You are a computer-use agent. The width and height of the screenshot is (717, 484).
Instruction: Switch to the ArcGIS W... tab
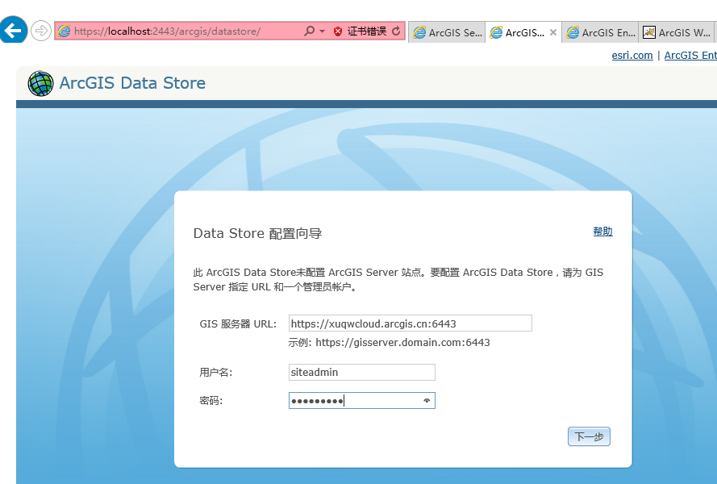tap(677, 32)
